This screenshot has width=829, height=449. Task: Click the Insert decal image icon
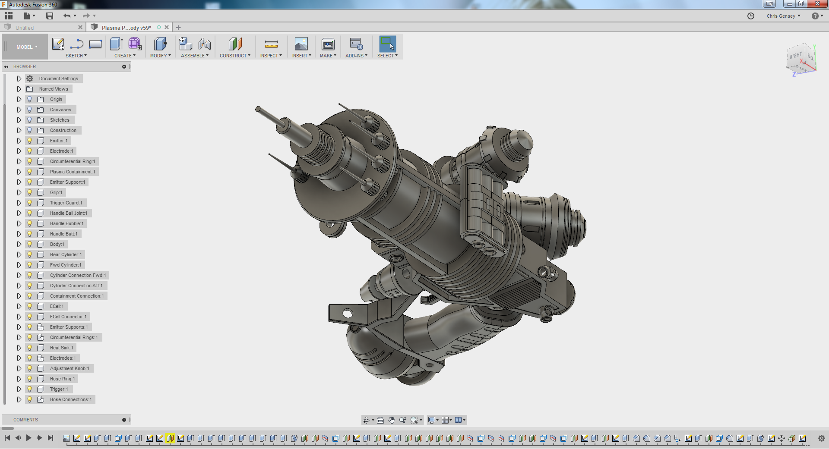301,44
